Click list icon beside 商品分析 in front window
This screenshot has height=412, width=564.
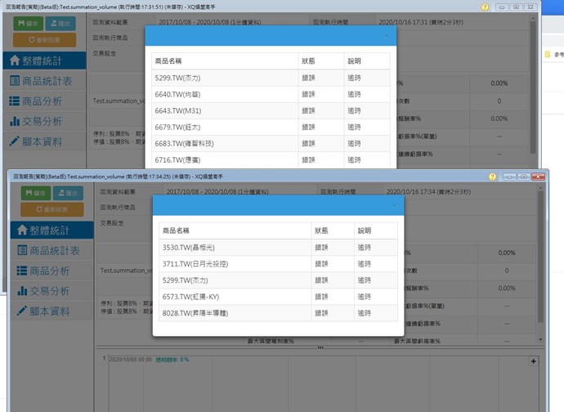[x=22, y=271]
